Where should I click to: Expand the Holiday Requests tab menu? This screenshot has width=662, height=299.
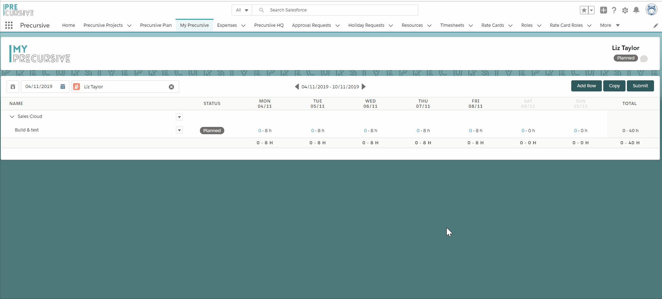[x=391, y=25]
